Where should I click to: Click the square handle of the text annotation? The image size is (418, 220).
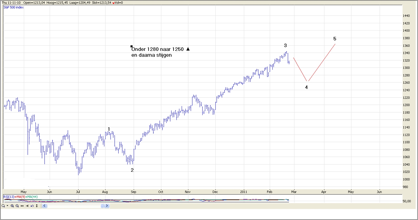click(131, 46)
